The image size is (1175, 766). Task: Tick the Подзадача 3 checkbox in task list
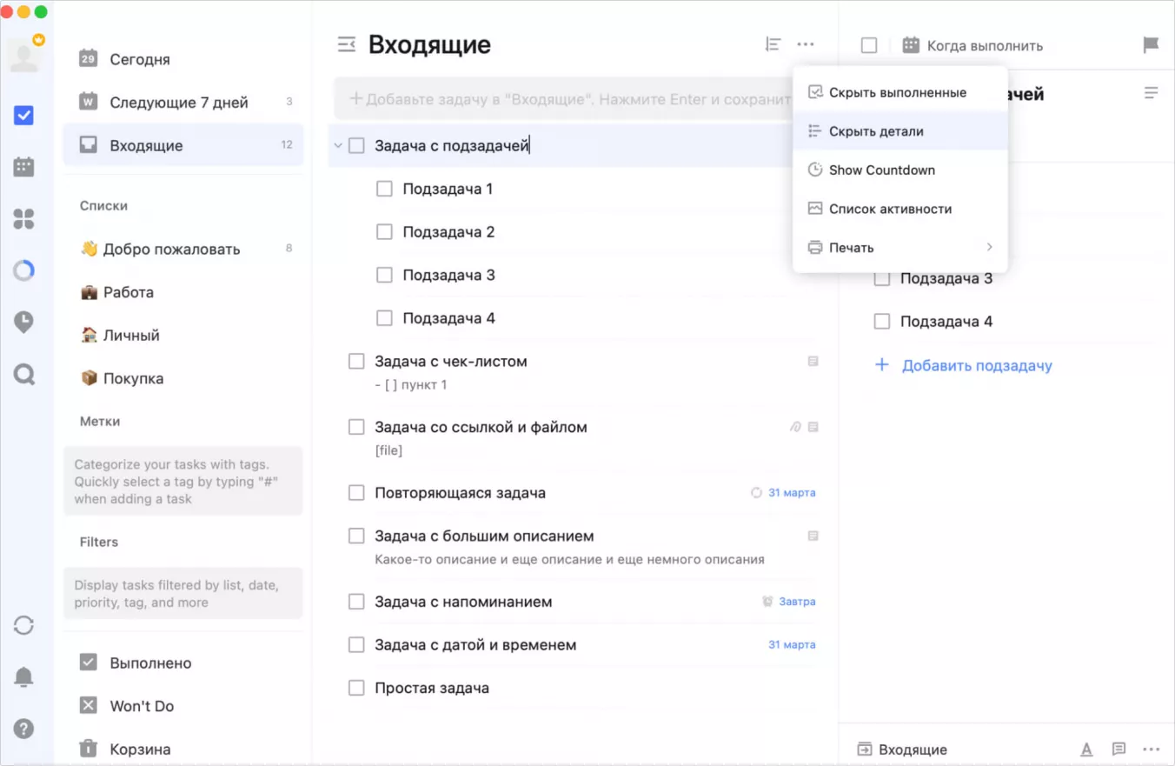pyautogui.click(x=384, y=275)
